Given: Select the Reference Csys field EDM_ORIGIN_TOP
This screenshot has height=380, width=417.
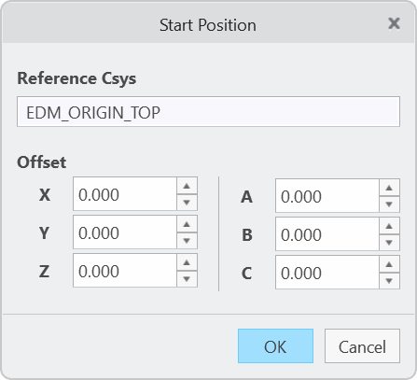Looking at the screenshot, I should [x=208, y=111].
